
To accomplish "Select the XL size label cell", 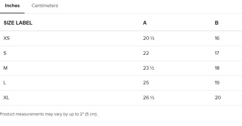I will pyautogui.click(x=6, y=98).
